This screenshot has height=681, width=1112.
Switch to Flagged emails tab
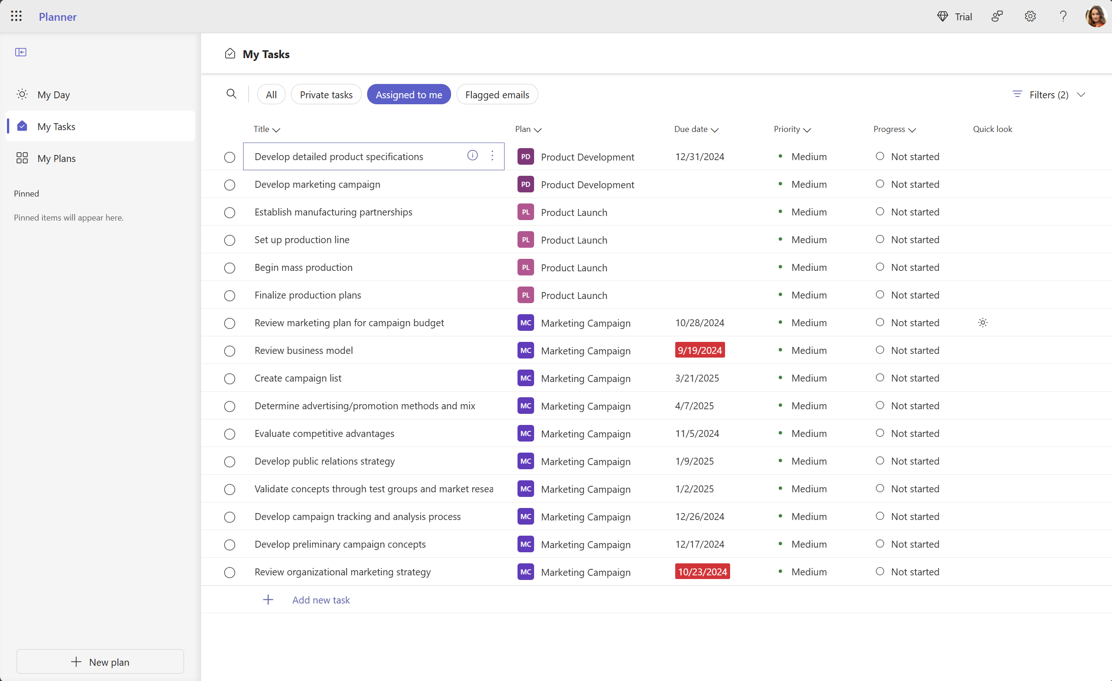496,94
